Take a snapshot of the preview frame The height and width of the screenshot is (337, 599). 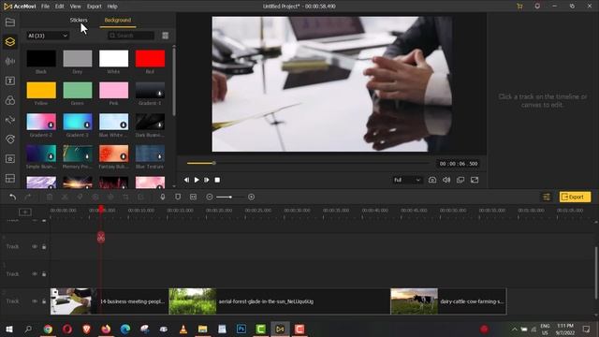(432, 180)
